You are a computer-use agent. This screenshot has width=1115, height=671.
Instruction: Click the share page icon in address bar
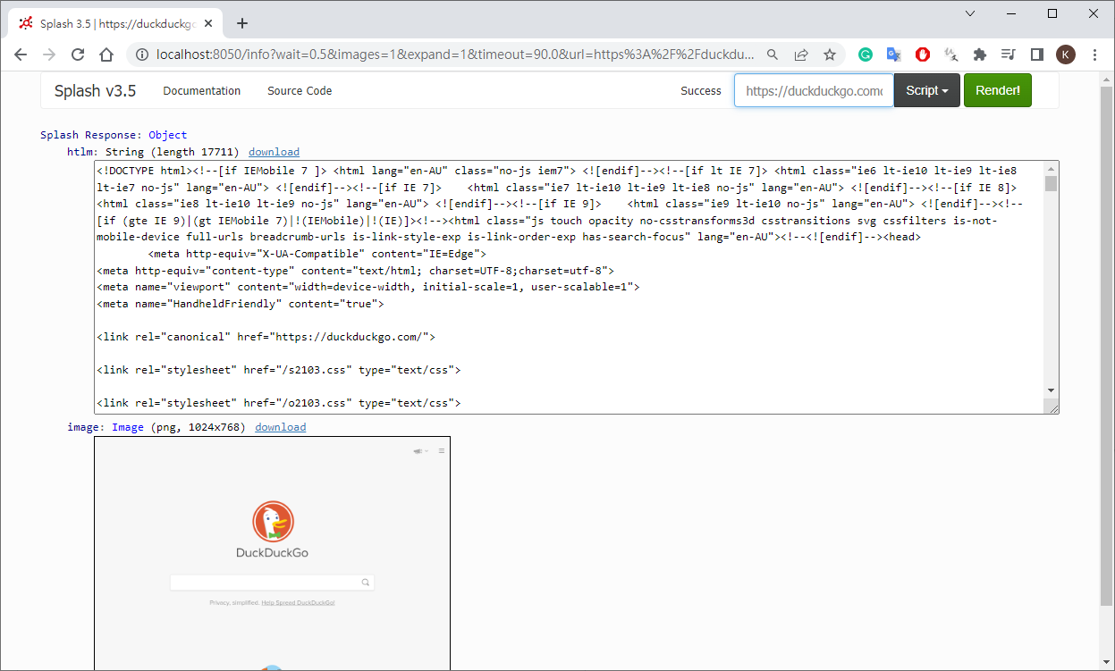[x=801, y=55]
